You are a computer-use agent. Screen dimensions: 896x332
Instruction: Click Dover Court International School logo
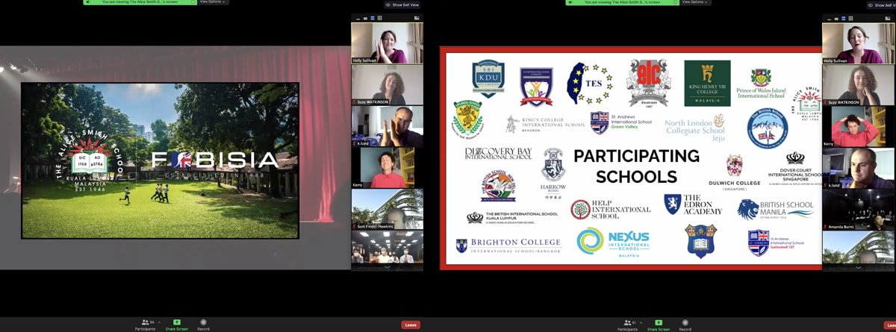click(795, 169)
